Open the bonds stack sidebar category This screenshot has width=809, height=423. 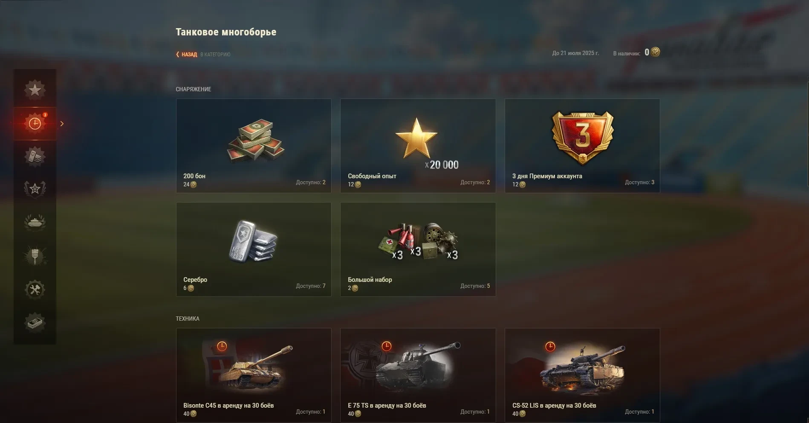point(35,156)
